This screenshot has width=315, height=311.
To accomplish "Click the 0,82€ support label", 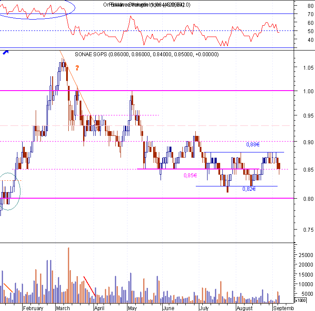I will click(x=249, y=189).
